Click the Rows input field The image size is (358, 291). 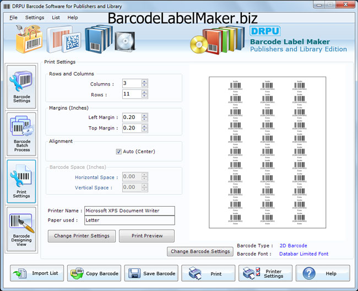[x=132, y=94]
